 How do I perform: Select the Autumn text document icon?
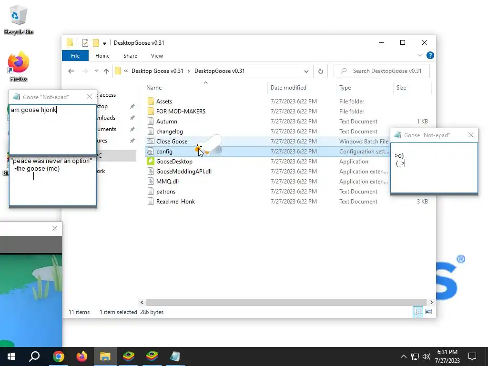click(x=151, y=121)
